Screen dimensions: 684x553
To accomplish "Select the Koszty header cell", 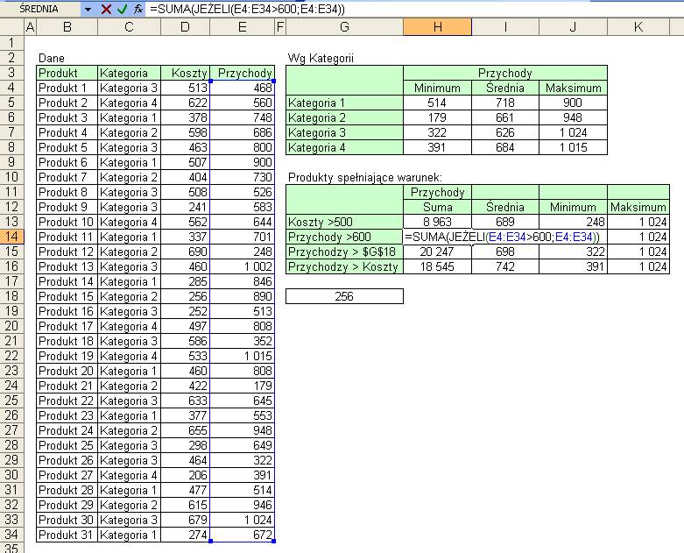I will coord(186,73).
